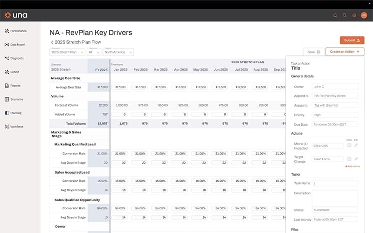The width and height of the screenshot is (373, 233).
Task: Open the settings gear icon
Action: click(x=354, y=15)
